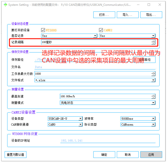This screenshot has height=163, width=167.
Task: Toggle the CANE2 device checkbox
Action: (101, 30)
